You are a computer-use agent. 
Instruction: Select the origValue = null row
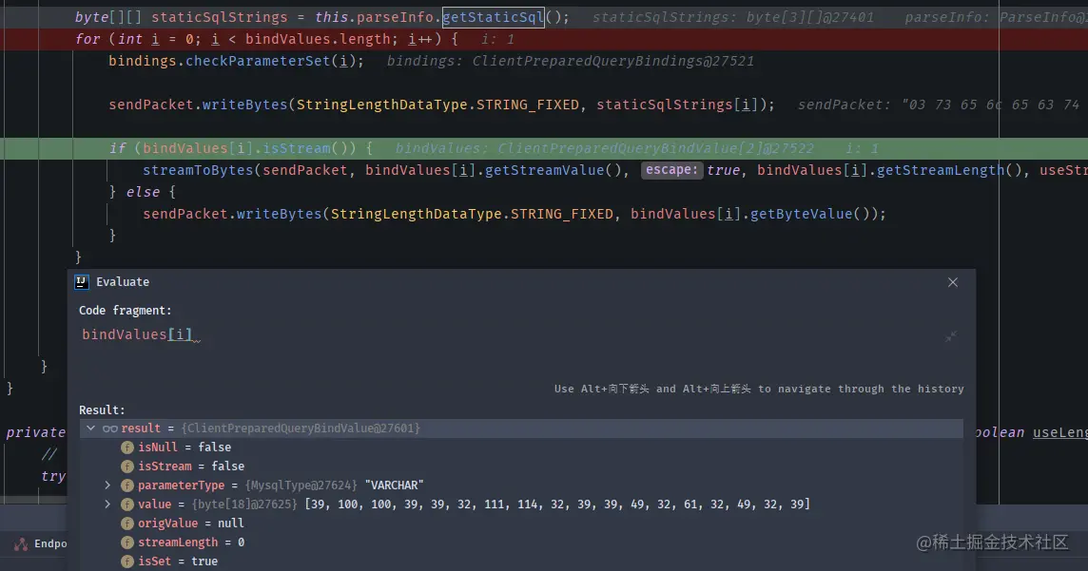click(x=520, y=523)
